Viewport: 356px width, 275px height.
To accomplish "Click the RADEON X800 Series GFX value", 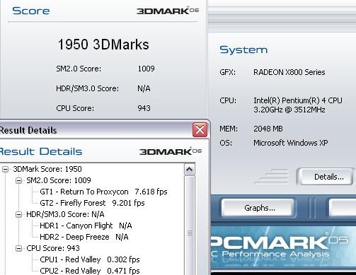I will 289,72.
